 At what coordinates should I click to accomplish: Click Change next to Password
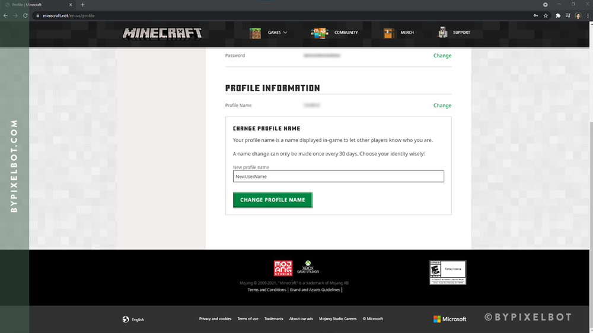442,56
